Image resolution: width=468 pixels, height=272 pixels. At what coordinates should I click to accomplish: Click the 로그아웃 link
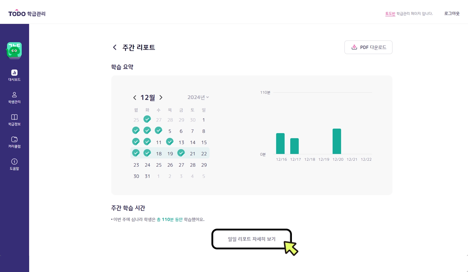coord(452,13)
